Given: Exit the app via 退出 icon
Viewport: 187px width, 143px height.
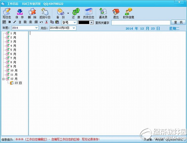Looking at the screenshot, I should tap(116, 13).
